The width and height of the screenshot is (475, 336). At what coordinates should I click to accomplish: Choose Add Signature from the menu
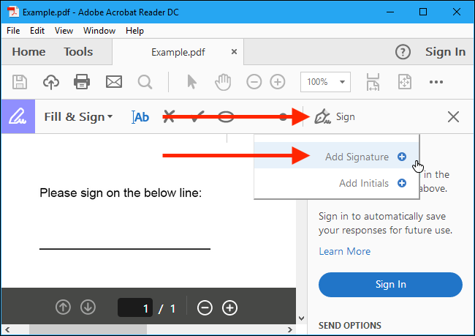358,157
